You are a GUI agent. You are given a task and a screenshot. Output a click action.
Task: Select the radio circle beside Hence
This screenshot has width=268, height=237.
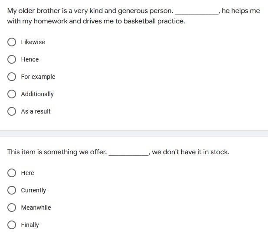(x=12, y=59)
